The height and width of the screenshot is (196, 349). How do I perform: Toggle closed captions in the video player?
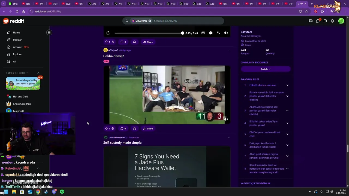pyautogui.click(x=203, y=33)
